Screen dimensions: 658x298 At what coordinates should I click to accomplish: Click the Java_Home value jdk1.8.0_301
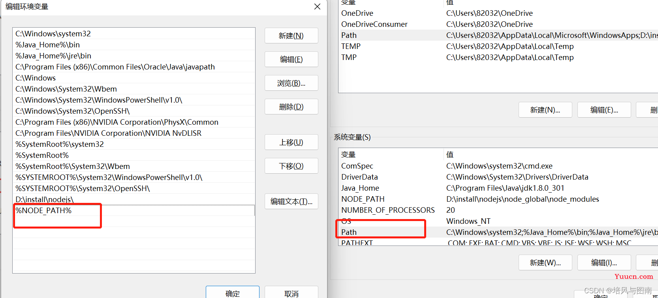coord(505,188)
